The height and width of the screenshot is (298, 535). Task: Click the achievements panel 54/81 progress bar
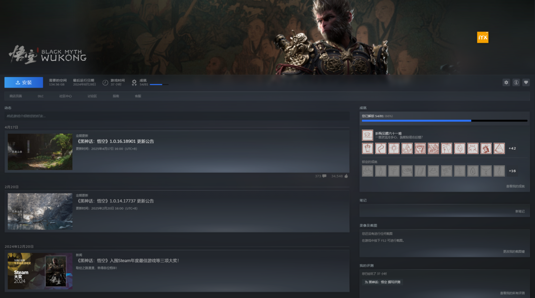(x=444, y=121)
